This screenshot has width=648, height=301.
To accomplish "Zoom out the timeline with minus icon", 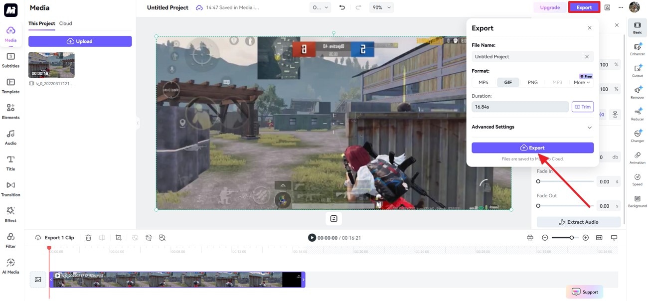I will pyautogui.click(x=545, y=238).
